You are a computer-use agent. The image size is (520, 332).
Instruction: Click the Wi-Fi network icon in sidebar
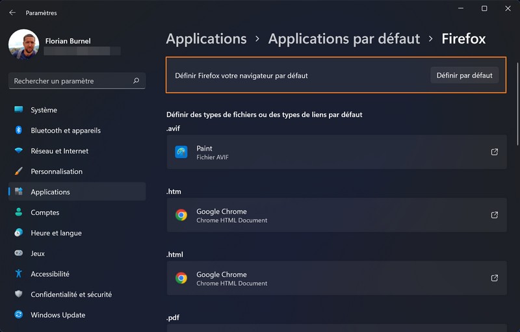(x=19, y=151)
